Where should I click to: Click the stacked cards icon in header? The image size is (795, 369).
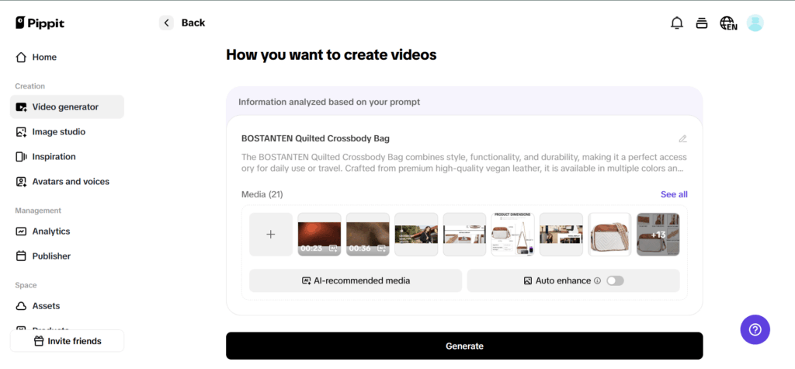coord(702,23)
